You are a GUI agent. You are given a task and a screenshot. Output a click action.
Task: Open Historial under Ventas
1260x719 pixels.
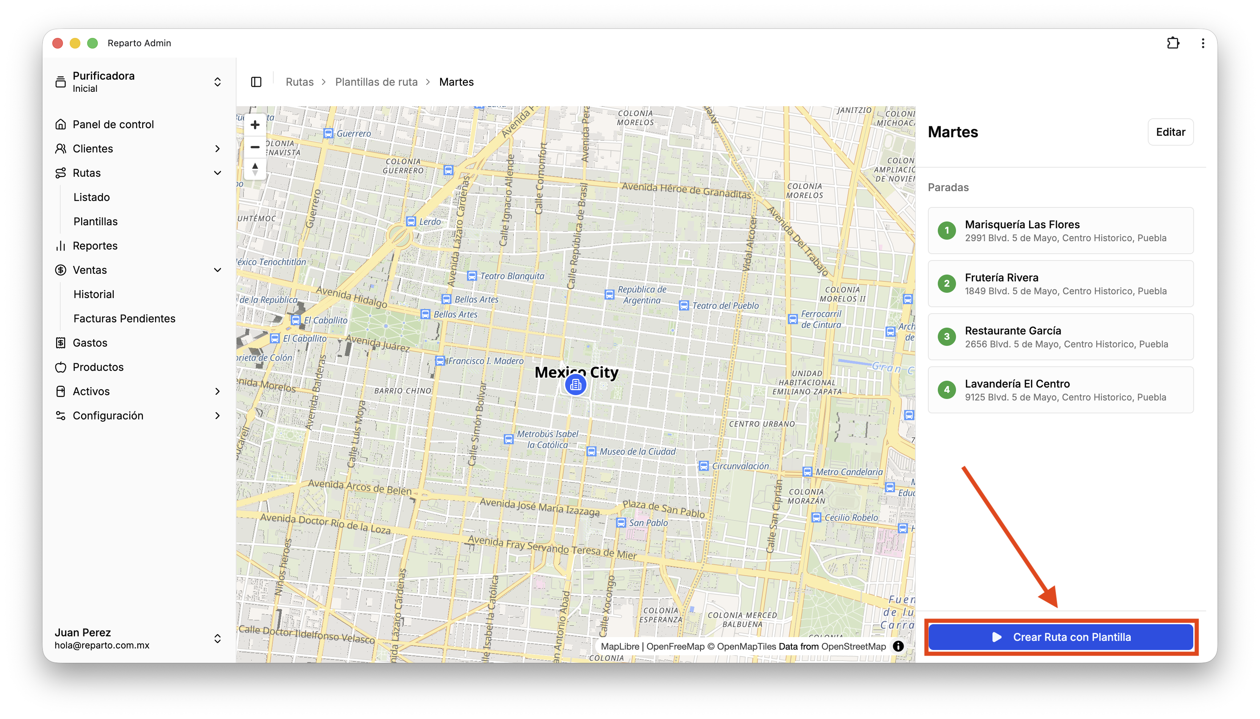pyautogui.click(x=94, y=294)
